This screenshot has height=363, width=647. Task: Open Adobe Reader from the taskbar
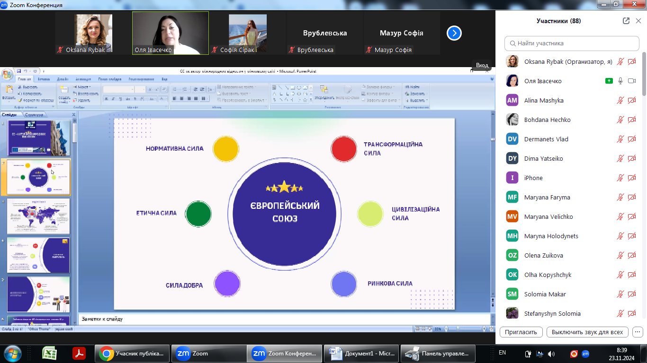79,353
